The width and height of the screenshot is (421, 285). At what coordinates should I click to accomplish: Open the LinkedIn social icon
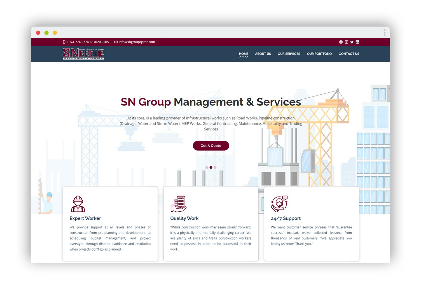(x=357, y=42)
